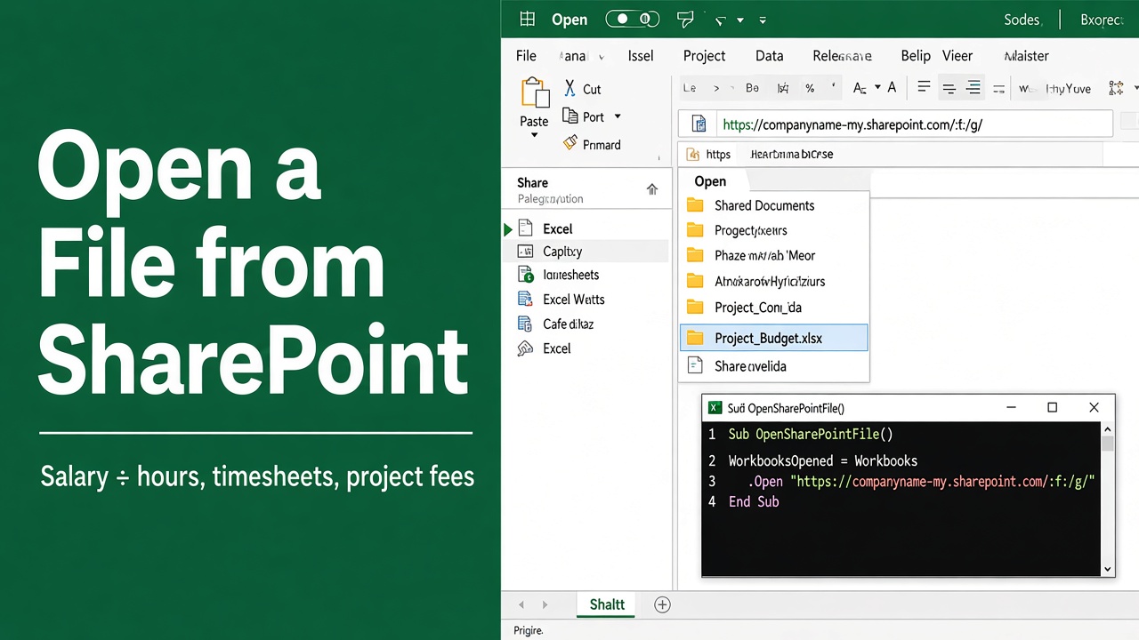Click the comment flag icon in title bar

tap(685, 20)
